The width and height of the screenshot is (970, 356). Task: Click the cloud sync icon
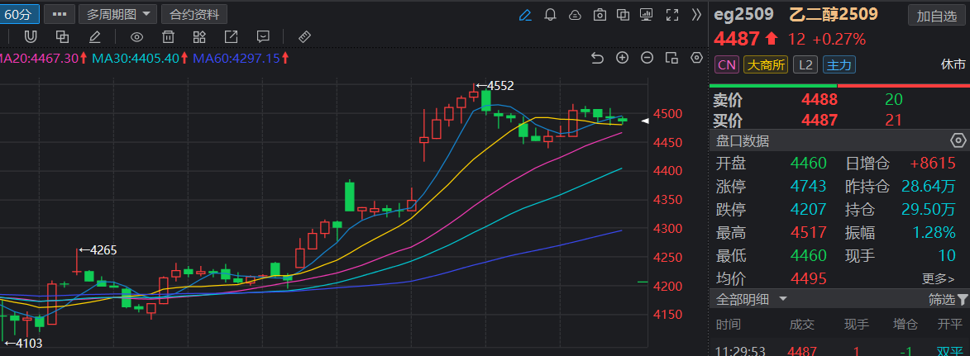tap(575, 14)
